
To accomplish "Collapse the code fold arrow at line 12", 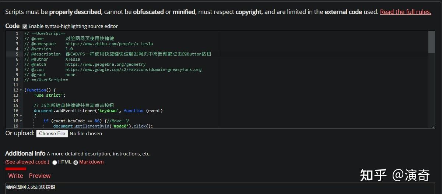I will [21, 90].
